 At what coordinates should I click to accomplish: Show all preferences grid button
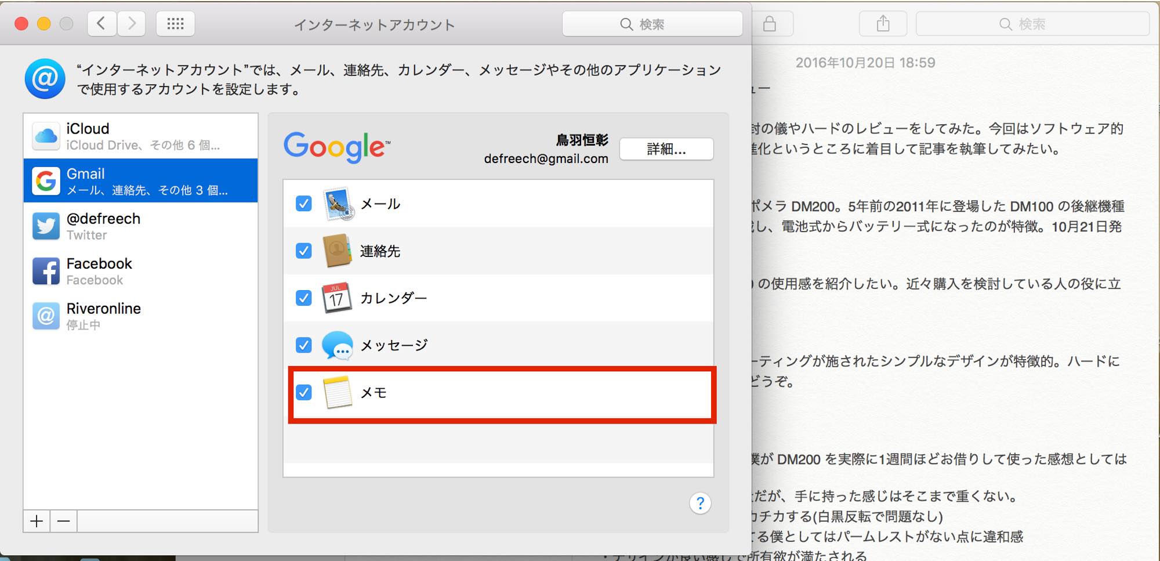[175, 24]
